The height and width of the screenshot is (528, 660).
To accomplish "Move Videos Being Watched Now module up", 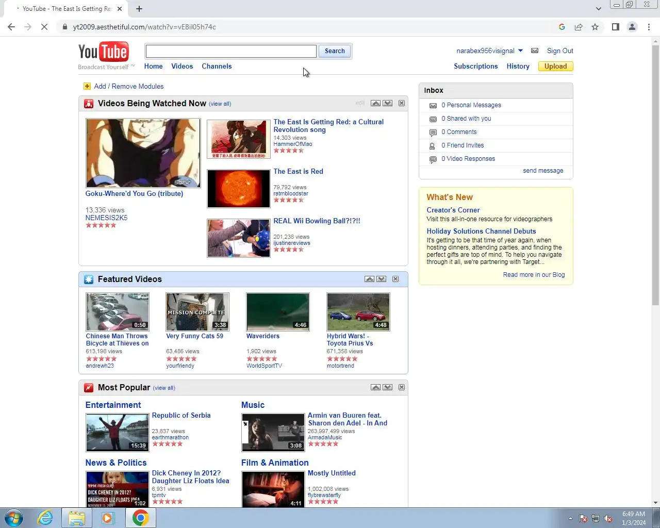I will (375, 103).
